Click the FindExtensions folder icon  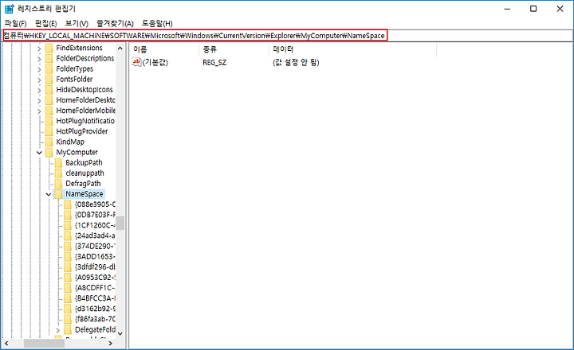49,48
